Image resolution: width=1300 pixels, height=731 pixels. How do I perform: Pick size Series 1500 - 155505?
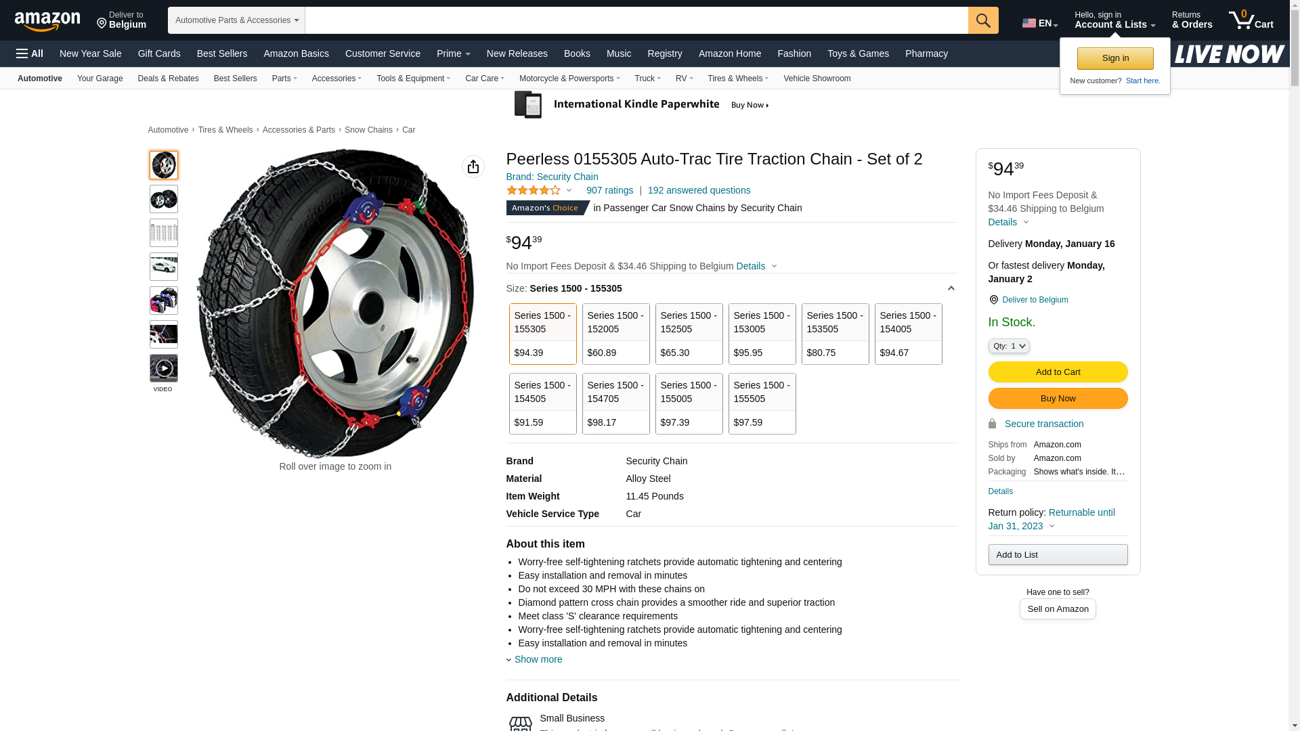pos(762,403)
